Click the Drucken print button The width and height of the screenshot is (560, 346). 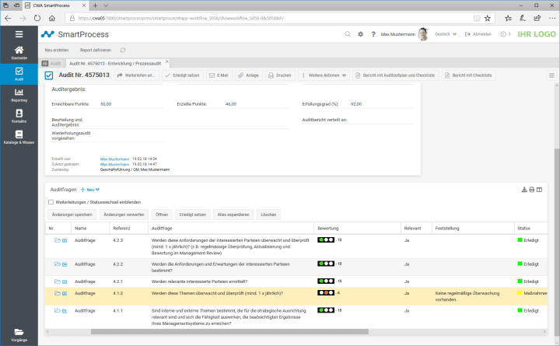pyautogui.click(x=280, y=75)
